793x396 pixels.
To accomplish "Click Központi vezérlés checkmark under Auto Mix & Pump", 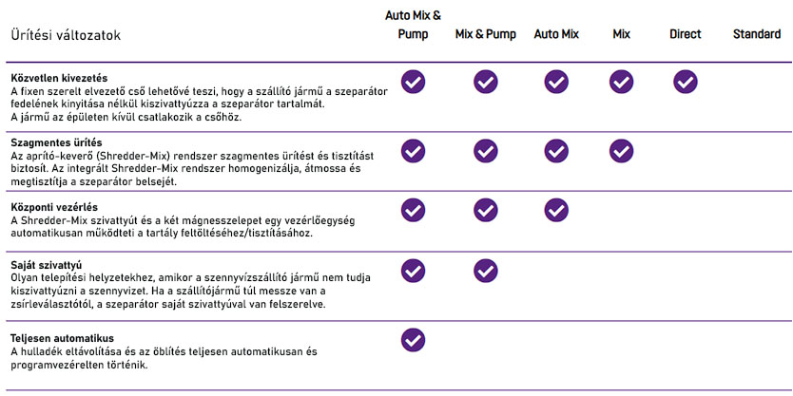I will coord(413,210).
